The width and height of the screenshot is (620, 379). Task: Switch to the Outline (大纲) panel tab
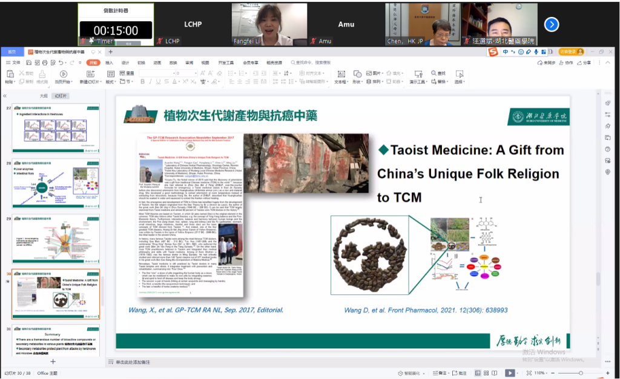[x=43, y=96]
